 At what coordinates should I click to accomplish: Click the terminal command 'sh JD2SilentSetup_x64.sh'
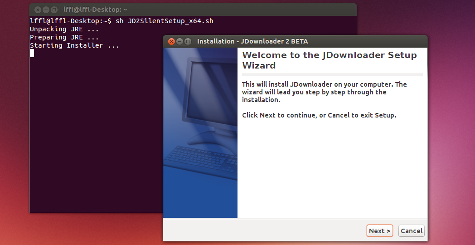pyautogui.click(x=165, y=21)
